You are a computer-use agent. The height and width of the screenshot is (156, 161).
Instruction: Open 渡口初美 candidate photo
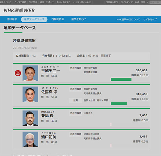point(30,140)
